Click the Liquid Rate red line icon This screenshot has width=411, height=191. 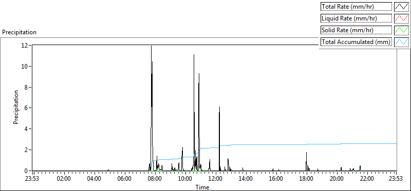tap(402, 18)
